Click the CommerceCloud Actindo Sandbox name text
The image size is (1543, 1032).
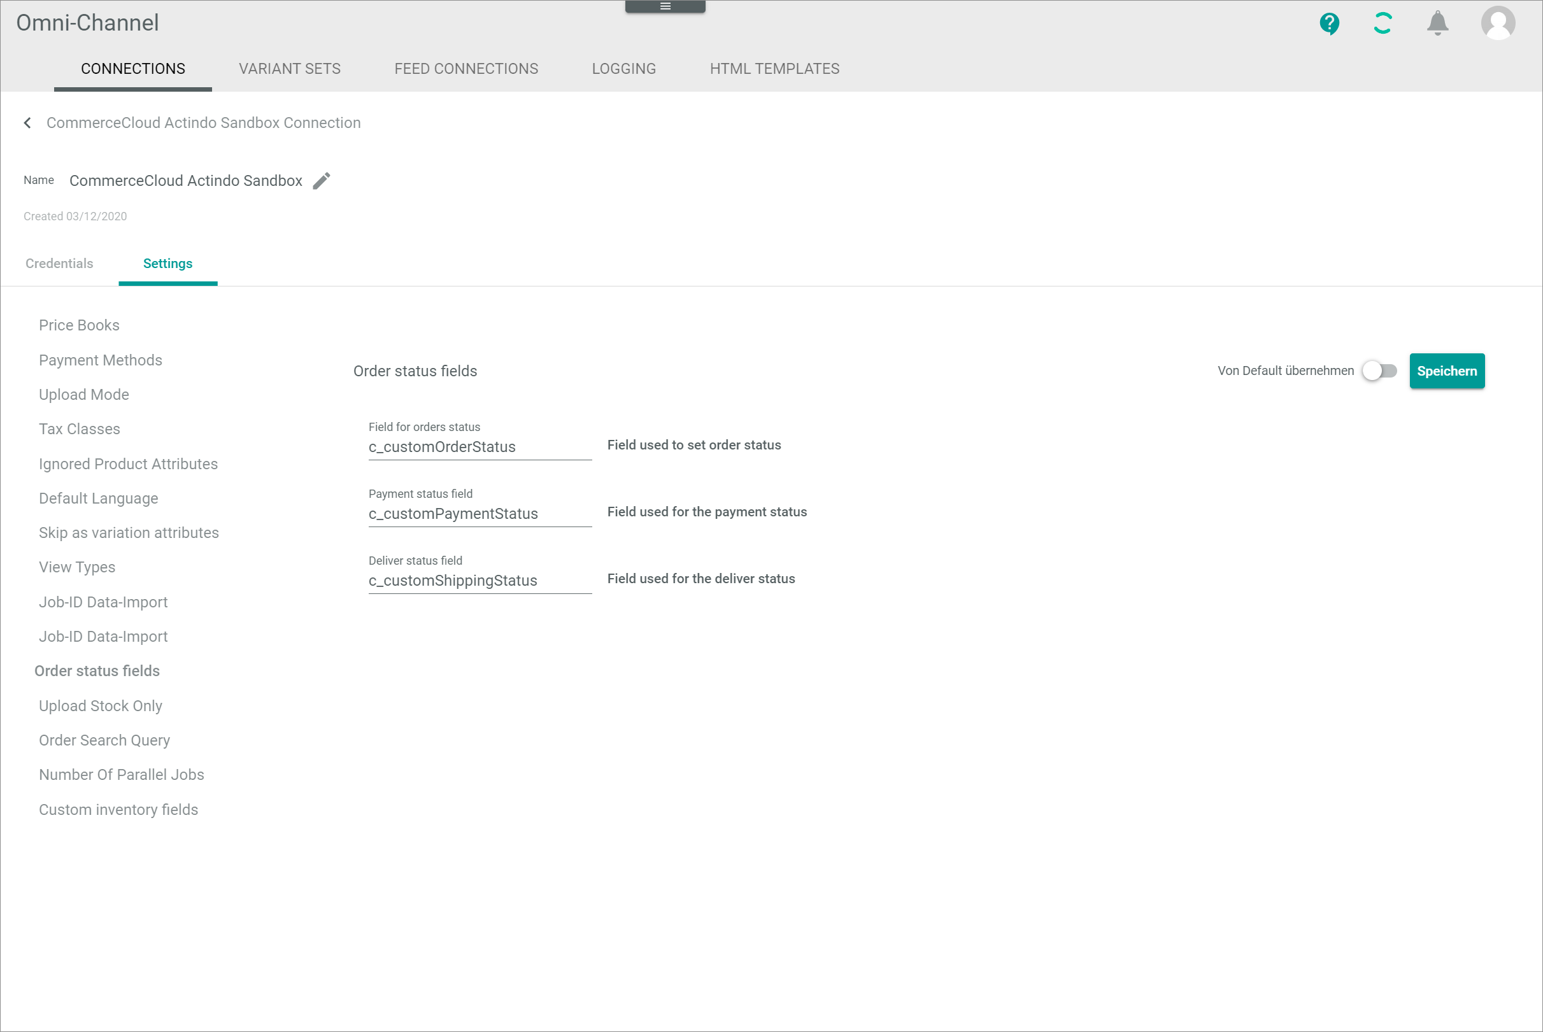pyautogui.click(x=186, y=180)
